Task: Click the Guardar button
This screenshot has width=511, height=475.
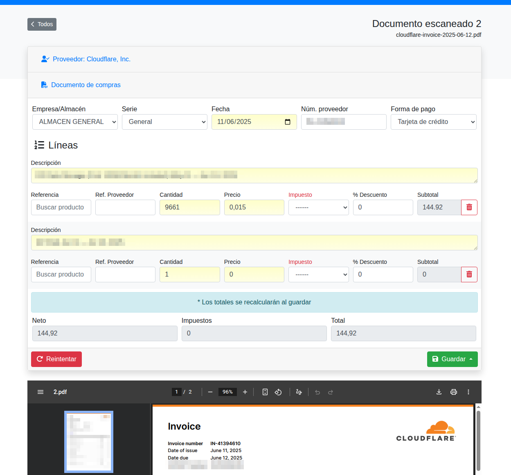Action: tap(452, 359)
